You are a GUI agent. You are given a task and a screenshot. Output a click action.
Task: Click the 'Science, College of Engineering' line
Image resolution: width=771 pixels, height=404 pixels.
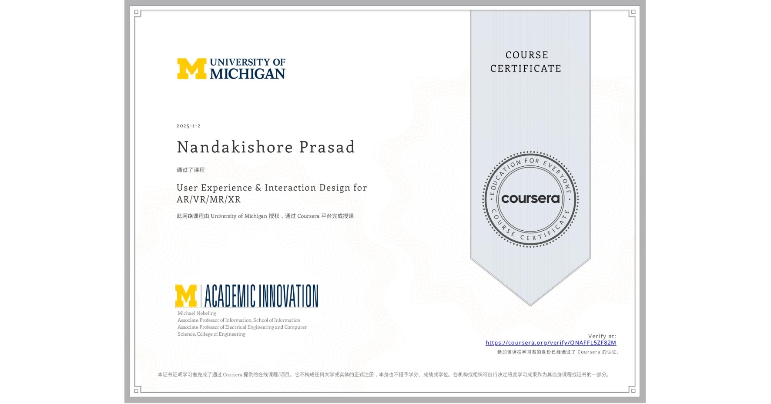(x=211, y=334)
